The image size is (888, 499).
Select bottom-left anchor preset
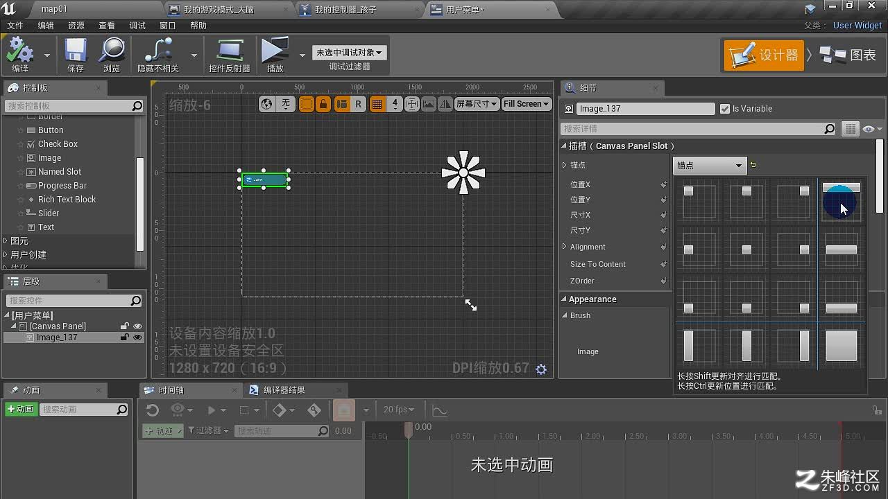click(699, 297)
